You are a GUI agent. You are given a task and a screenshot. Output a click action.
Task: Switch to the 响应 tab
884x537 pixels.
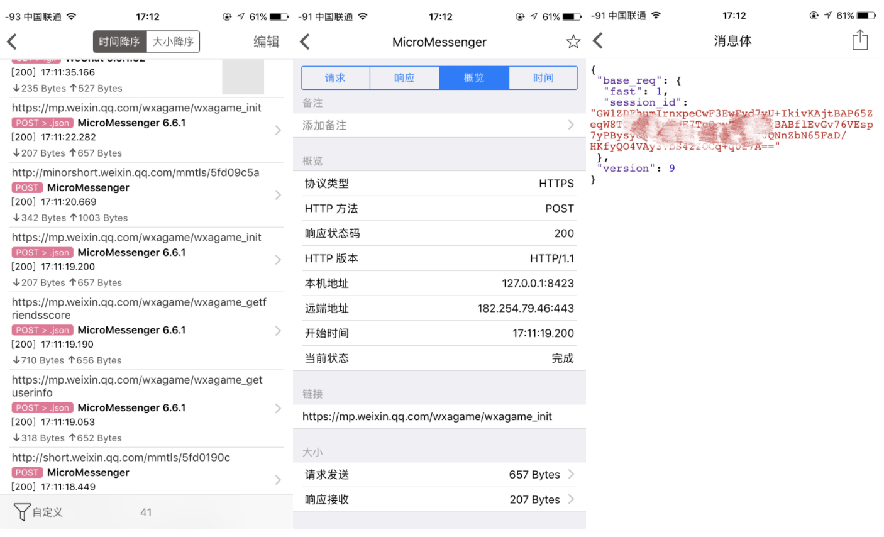404,78
